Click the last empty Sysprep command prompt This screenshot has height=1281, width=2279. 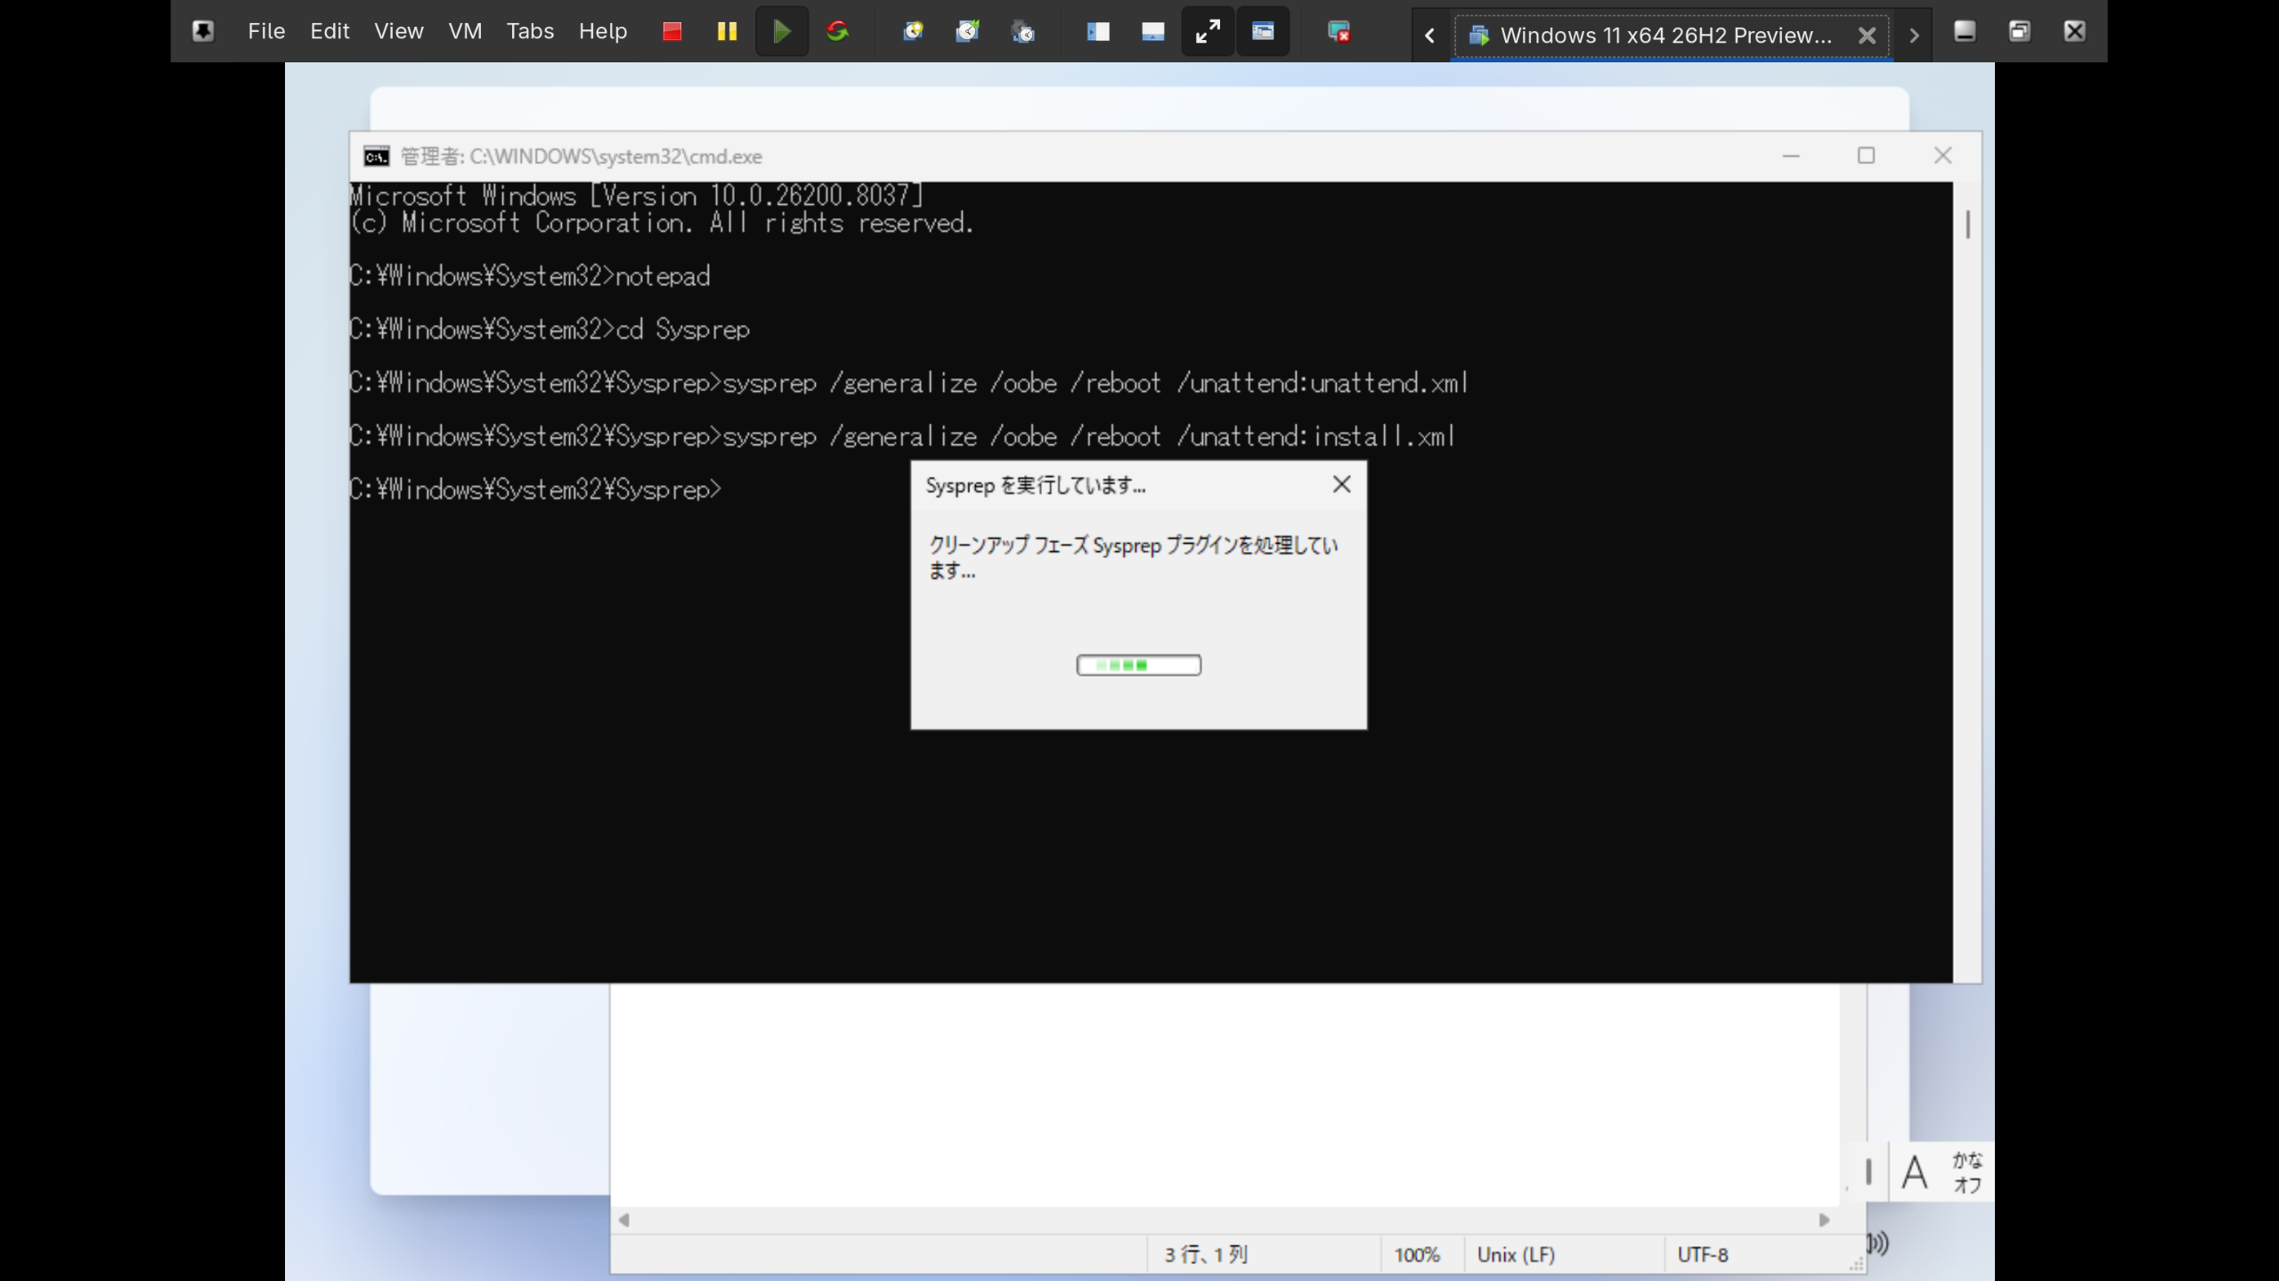[x=536, y=490]
